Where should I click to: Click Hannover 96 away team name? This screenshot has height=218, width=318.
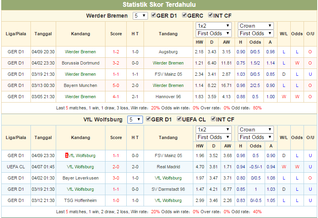(168, 97)
